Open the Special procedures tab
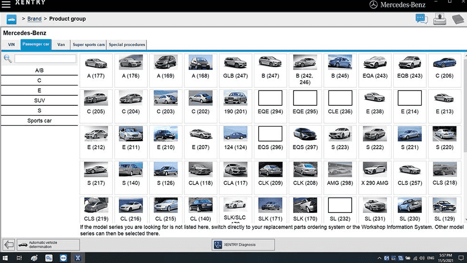 click(x=127, y=45)
